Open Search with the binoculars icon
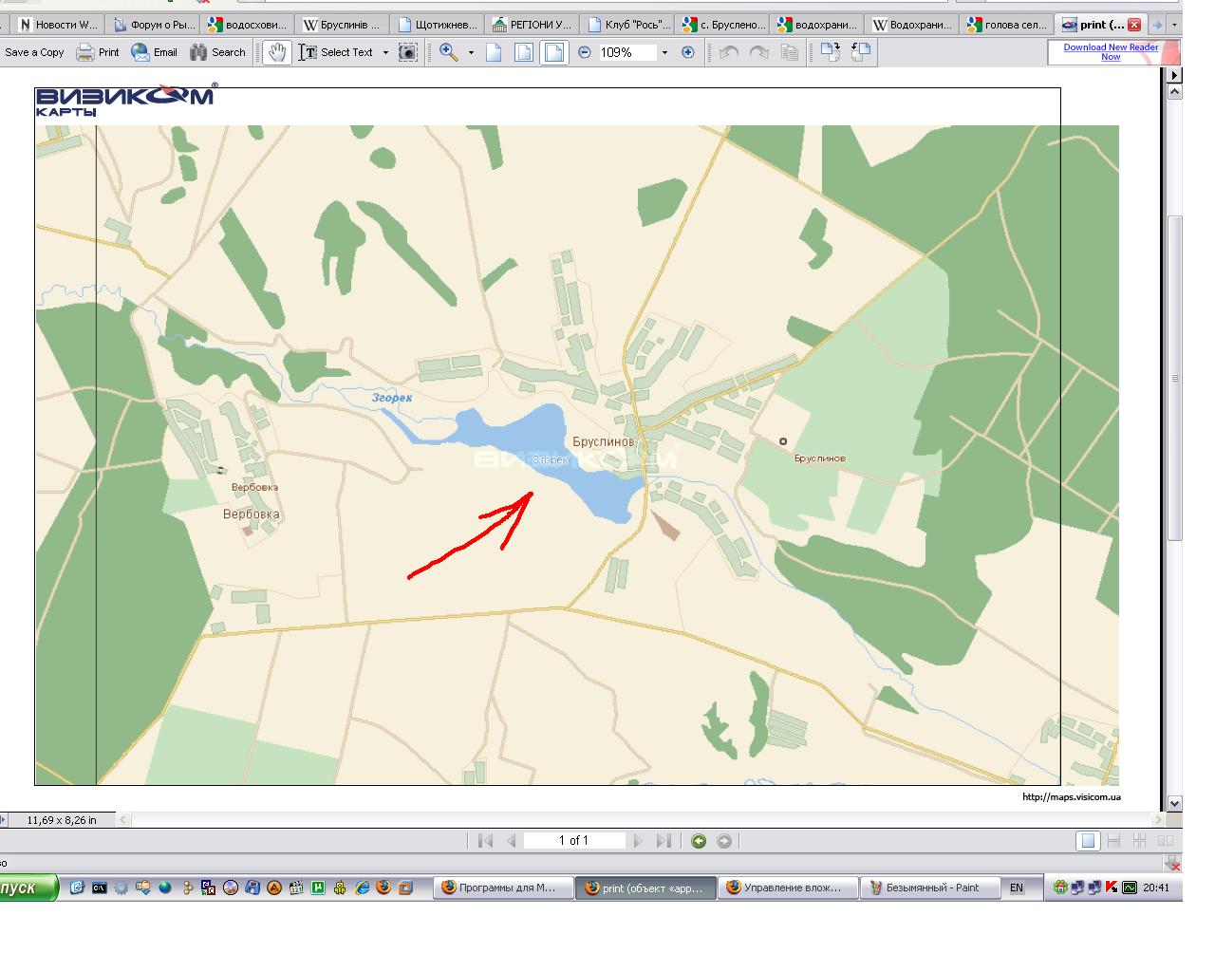Screen dimensions: 1215x972 click(x=217, y=53)
